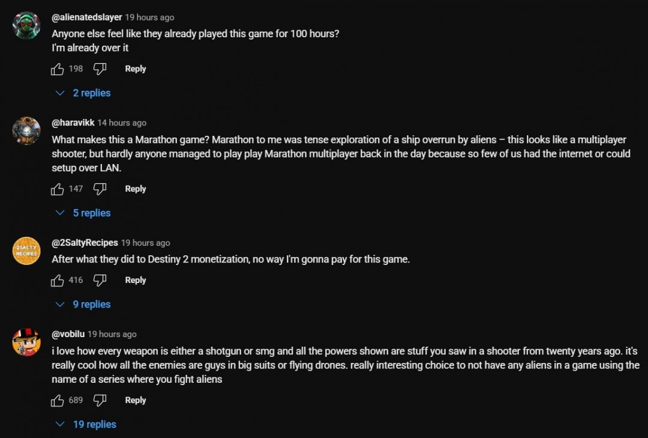648x438 pixels.
Task: Reply to @haravikk's comment
Action: pyautogui.click(x=136, y=189)
